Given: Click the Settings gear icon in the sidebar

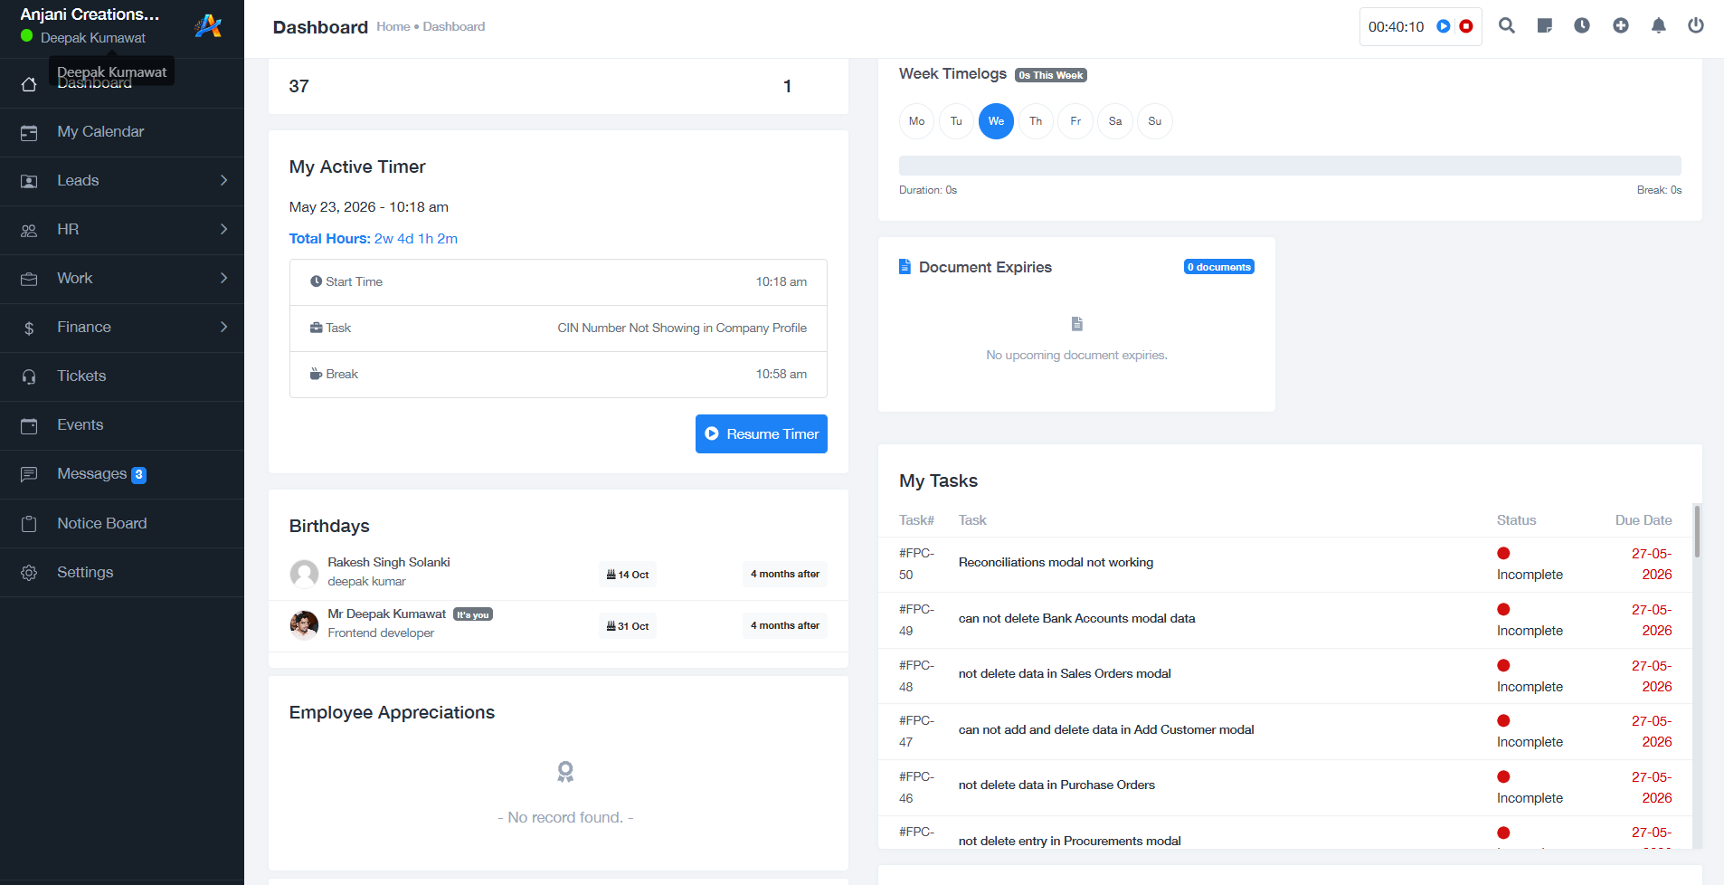Looking at the screenshot, I should (x=29, y=573).
